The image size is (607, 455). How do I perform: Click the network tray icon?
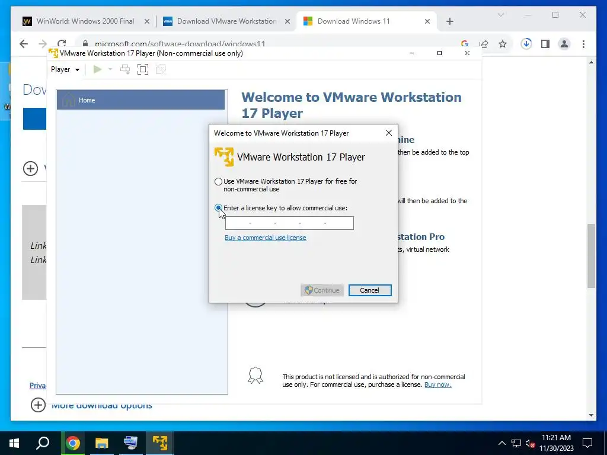516,443
